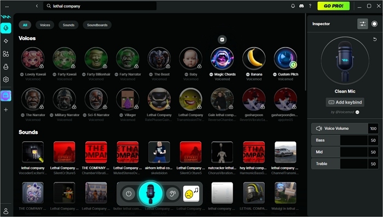Click the GO PRO! button
This screenshot has width=383, height=217.
point(333,6)
